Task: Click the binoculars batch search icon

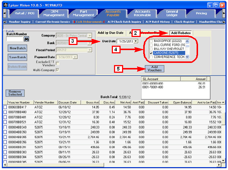Action: pyautogui.click(x=26, y=39)
